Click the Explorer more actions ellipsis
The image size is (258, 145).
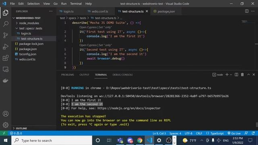(x=51, y=11)
